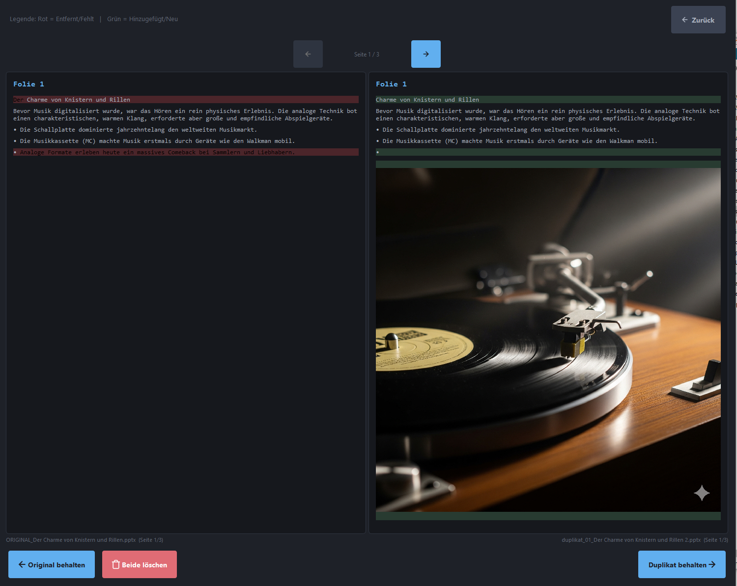
Task: Choose Duplikat behalten to keep duplicate
Action: pyautogui.click(x=681, y=564)
